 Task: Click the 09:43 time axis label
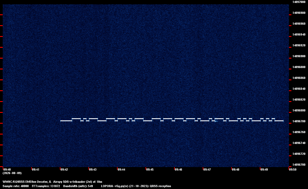(93, 169)
